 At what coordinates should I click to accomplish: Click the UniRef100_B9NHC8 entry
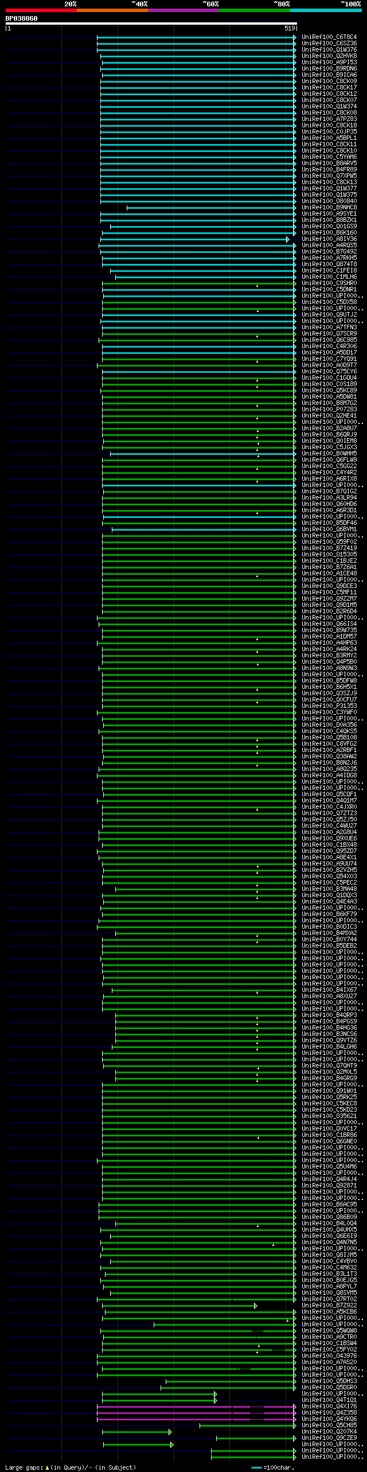329,208
